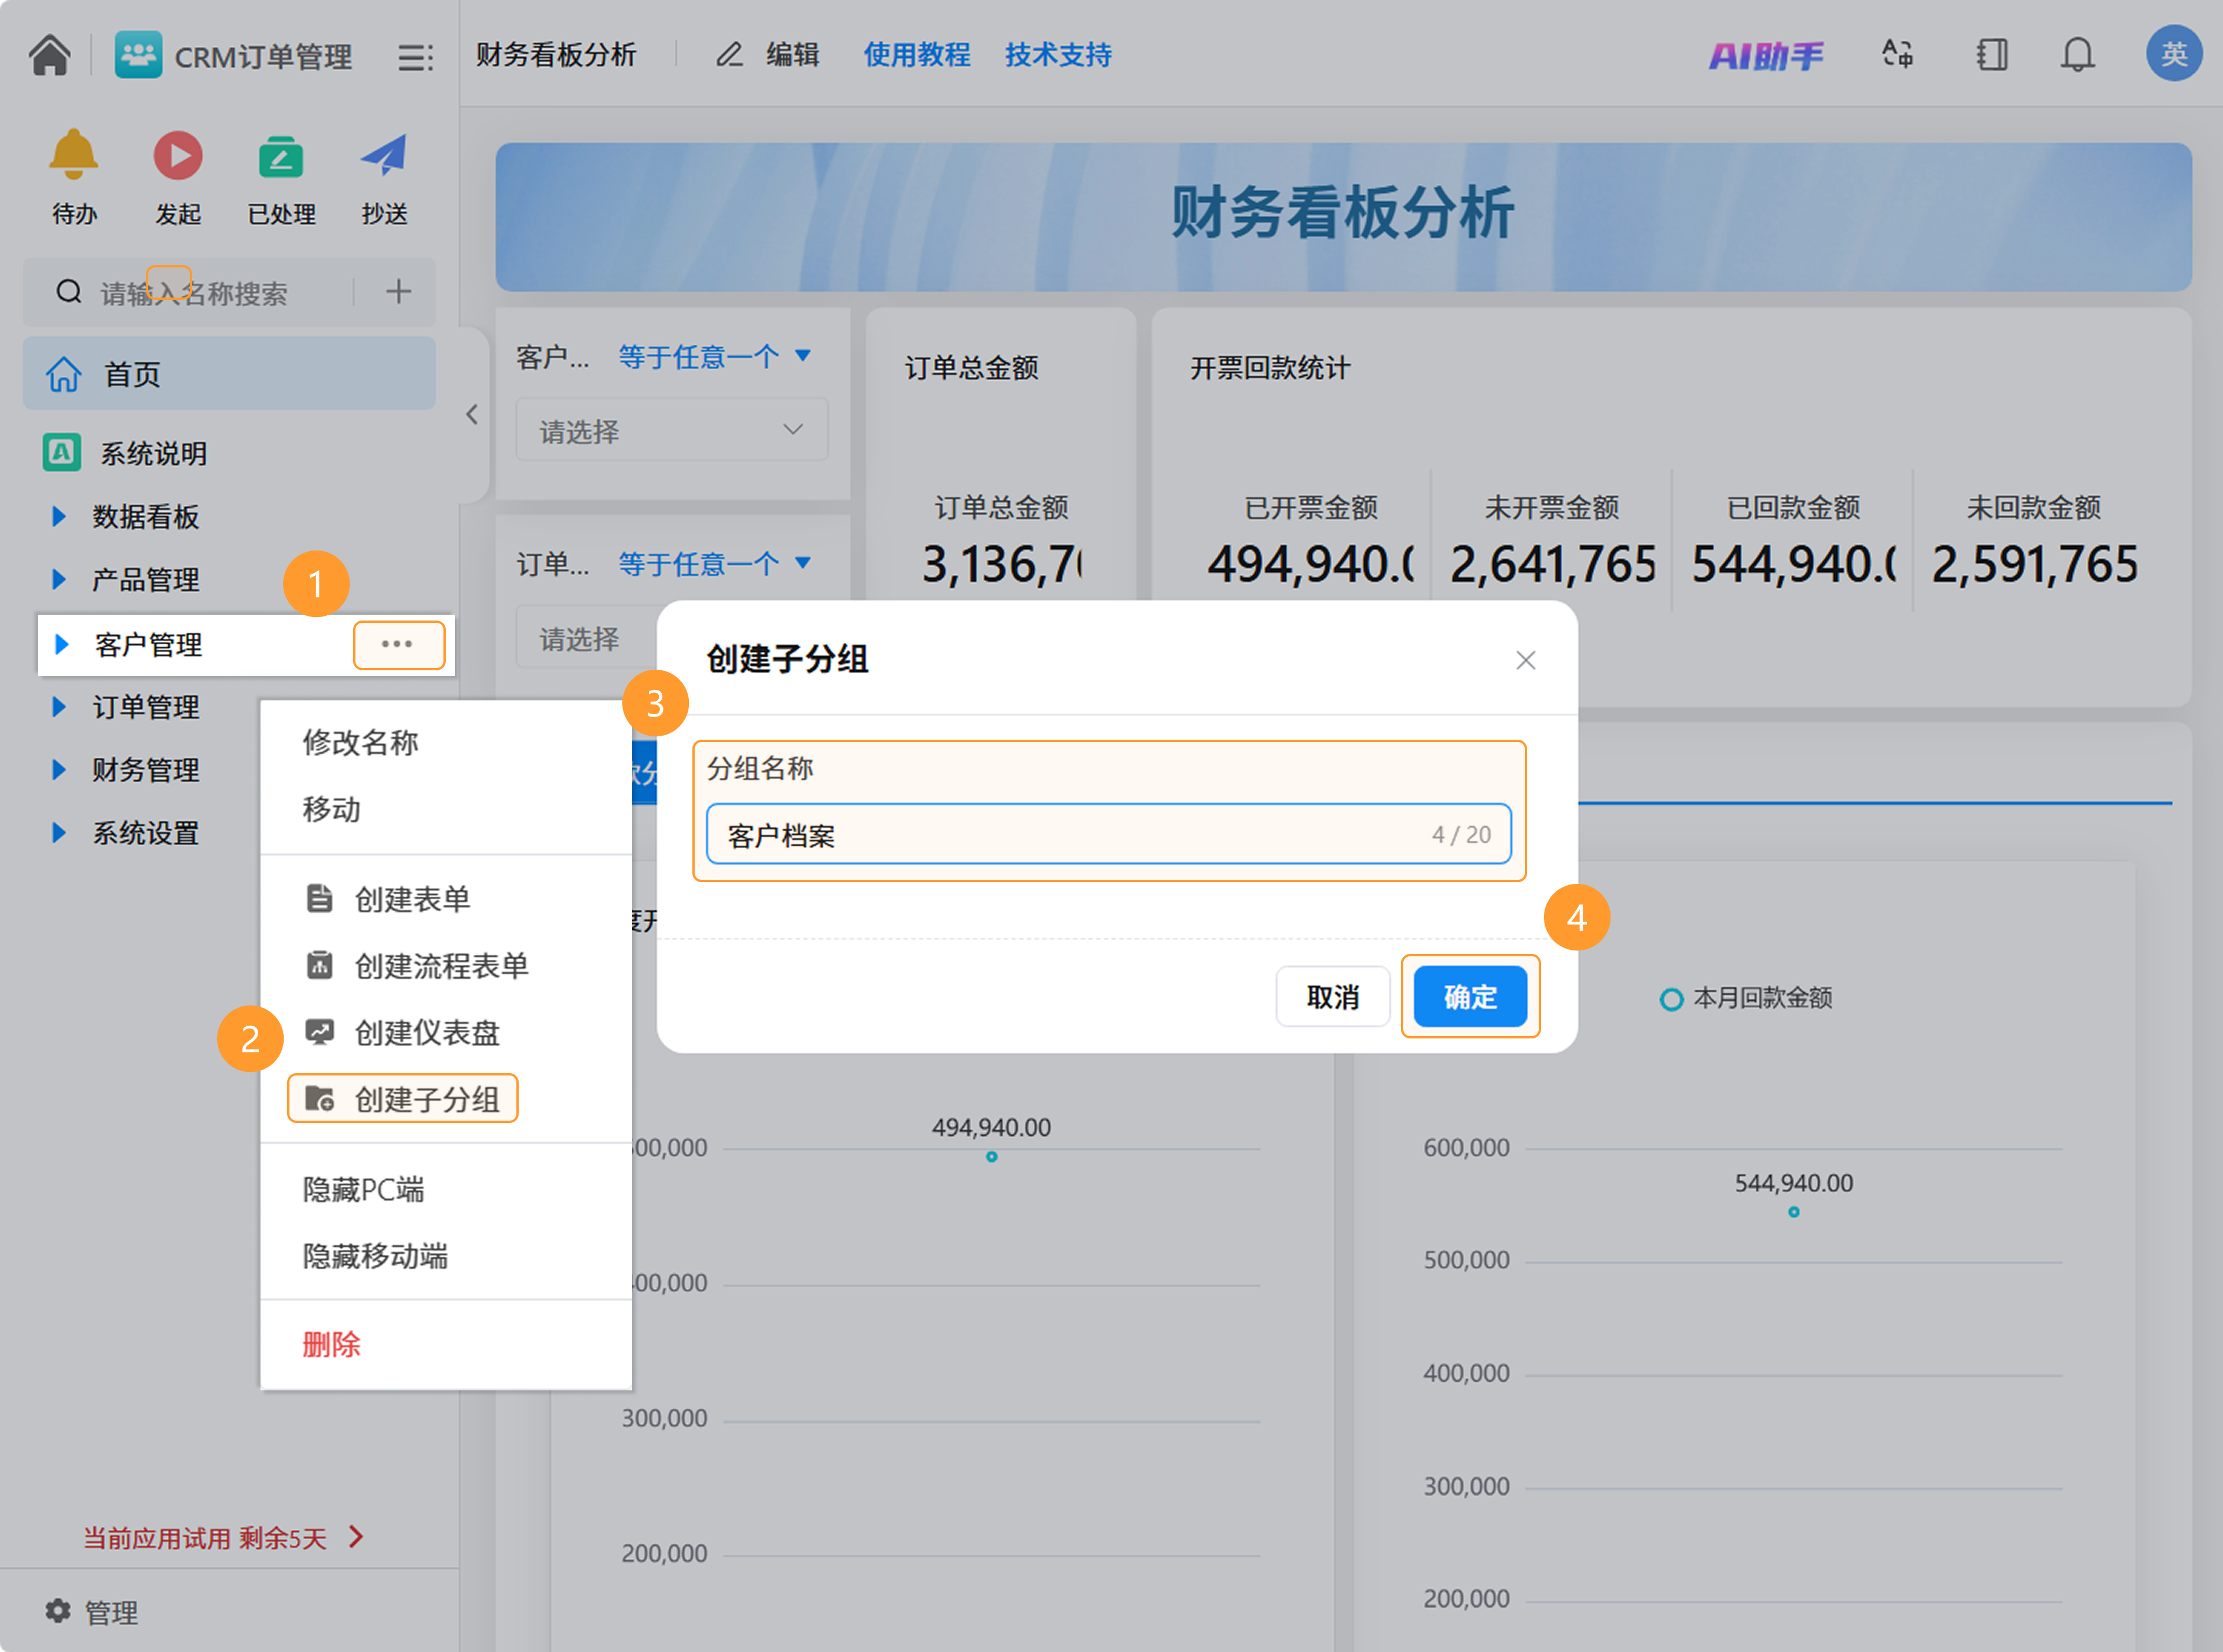Click the 未回款金额 label
The height and width of the screenshot is (1652, 2223).
click(2033, 508)
